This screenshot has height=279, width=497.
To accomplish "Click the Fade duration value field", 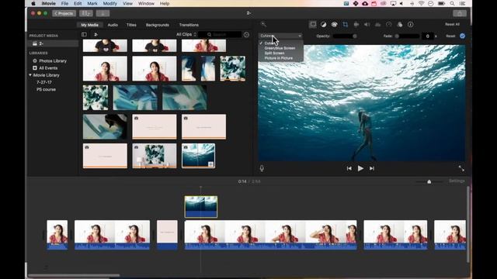I will pos(427,36).
